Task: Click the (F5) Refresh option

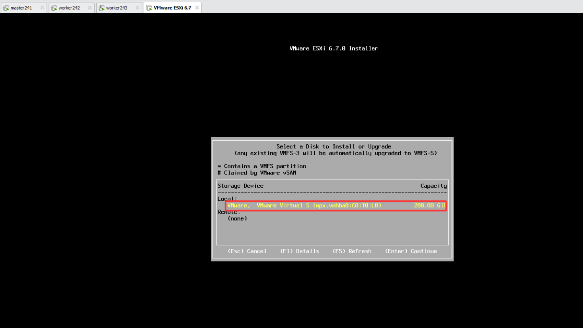Action: coord(352,251)
